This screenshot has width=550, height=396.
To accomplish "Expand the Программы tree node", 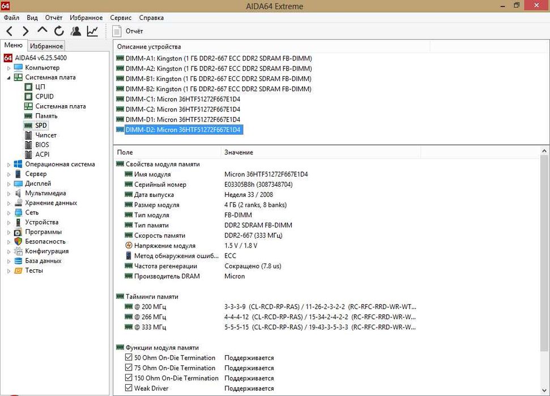I will (8, 232).
